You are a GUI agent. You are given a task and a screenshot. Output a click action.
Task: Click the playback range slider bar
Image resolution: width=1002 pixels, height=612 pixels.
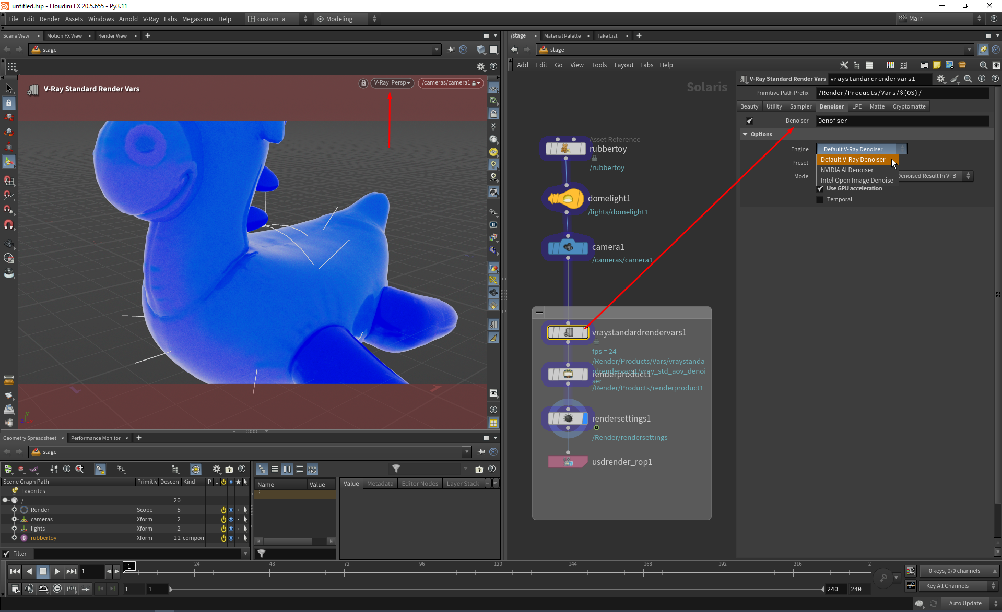497,590
